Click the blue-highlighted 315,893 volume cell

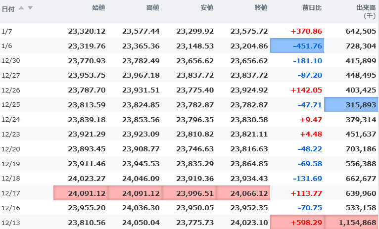pyautogui.click(x=351, y=105)
